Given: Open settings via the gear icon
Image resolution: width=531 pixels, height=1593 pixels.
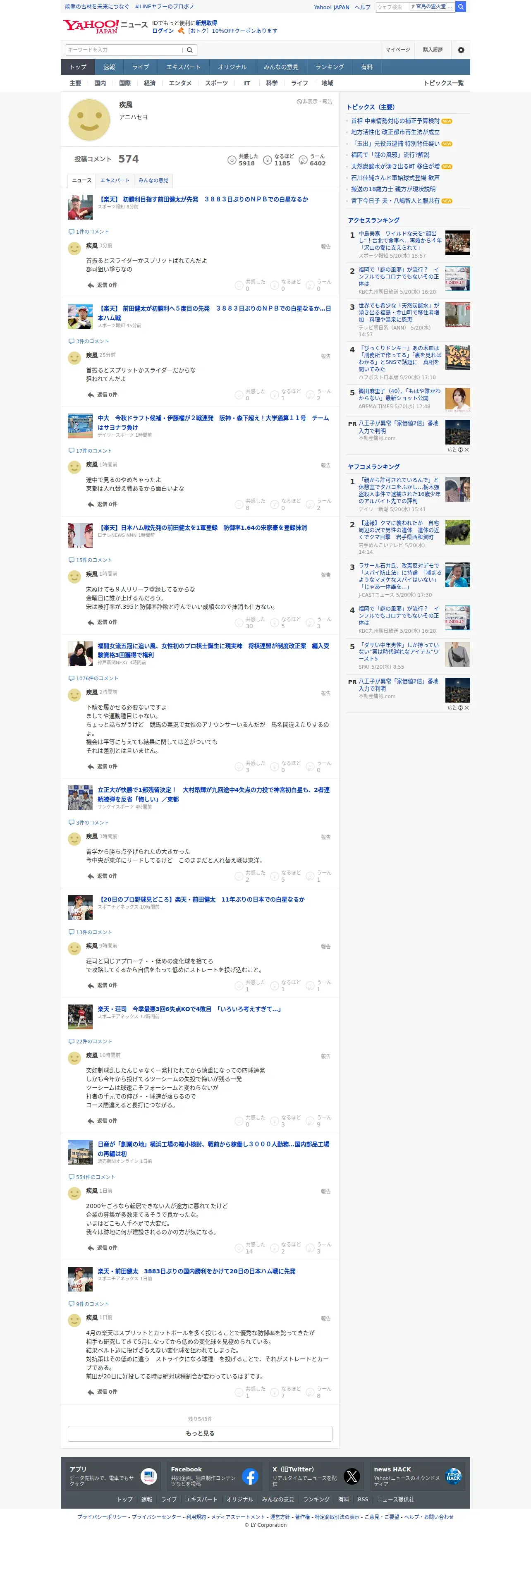Looking at the screenshot, I should point(461,50).
